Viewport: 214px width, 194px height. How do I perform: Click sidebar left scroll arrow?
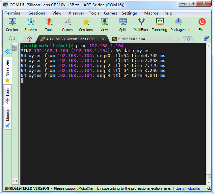click(x=14, y=181)
